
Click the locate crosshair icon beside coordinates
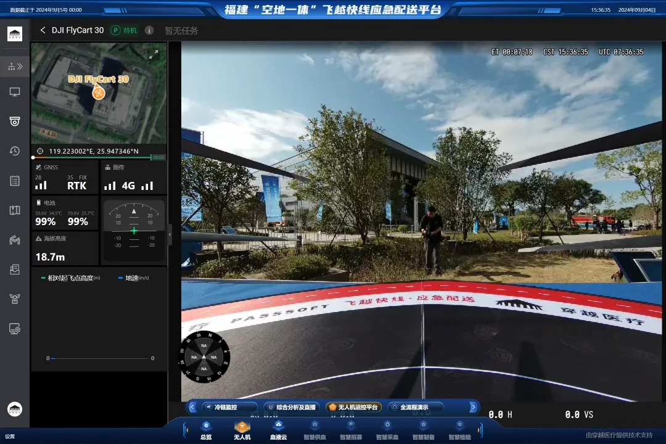pyautogui.click(x=40, y=151)
